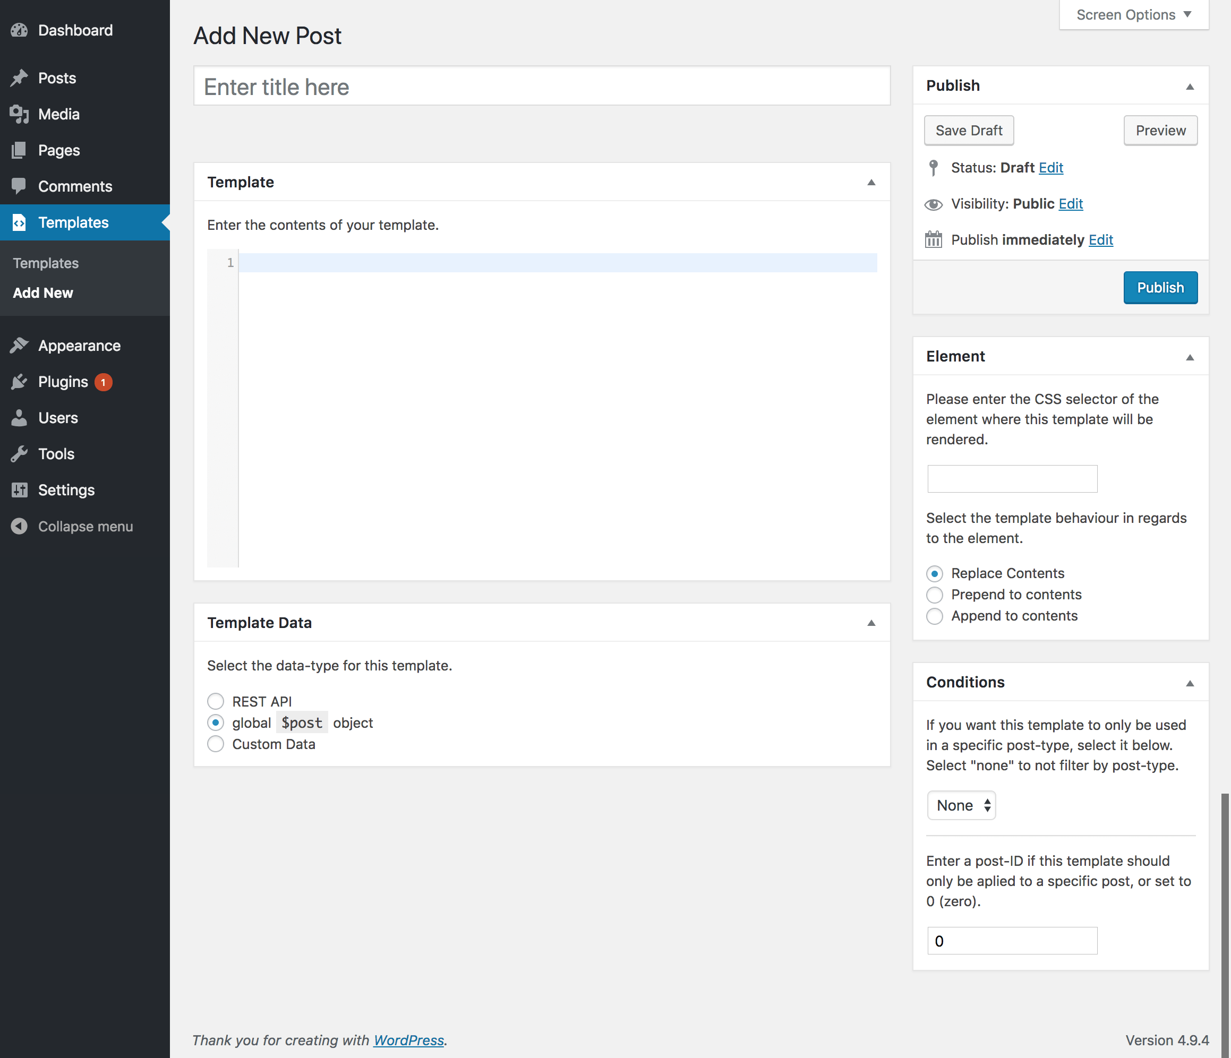
Task: Open the post-type None select box
Action: click(x=961, y=805)
